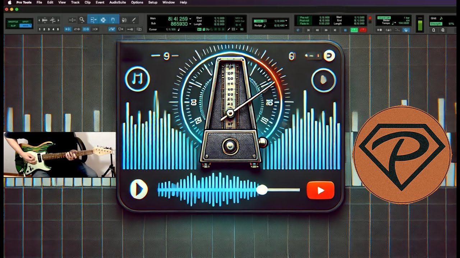Viewport: 460px width, 258px height.
Task: Open the Setup menu
Action: tap(153, 2)
